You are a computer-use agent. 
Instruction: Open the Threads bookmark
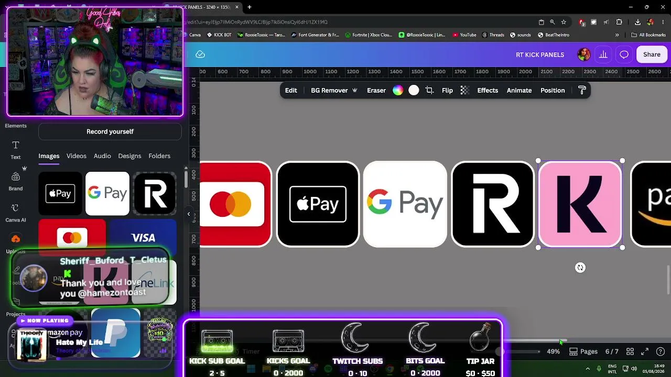493,35
